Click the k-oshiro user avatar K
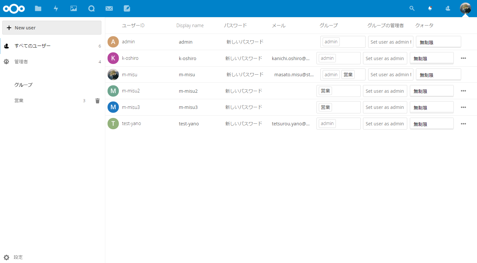Viewport: 477px width, 263px height. click(x=113, y=58)
